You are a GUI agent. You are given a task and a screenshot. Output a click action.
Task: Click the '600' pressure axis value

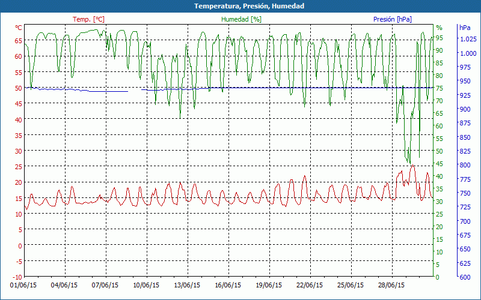(465, 277)
